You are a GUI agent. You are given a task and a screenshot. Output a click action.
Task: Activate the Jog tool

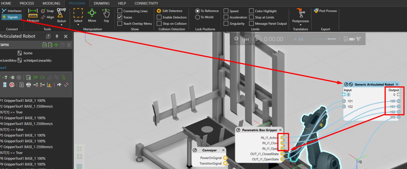pyautogui.click(x=106, y=15)
